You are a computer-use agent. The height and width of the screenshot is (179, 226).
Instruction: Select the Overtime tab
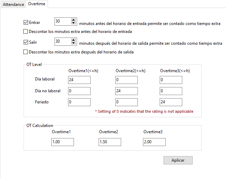[36, 4]
